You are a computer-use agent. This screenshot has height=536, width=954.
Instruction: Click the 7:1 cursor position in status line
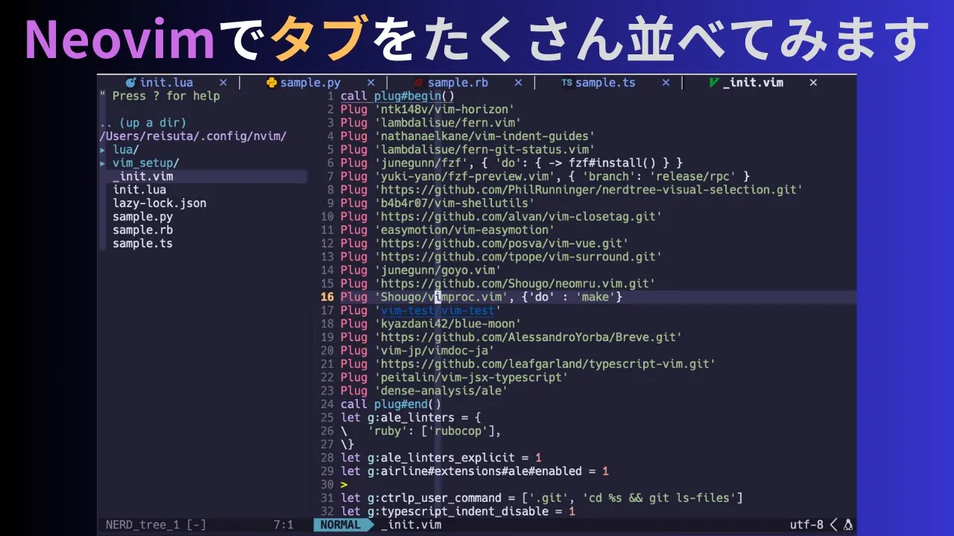283,525
